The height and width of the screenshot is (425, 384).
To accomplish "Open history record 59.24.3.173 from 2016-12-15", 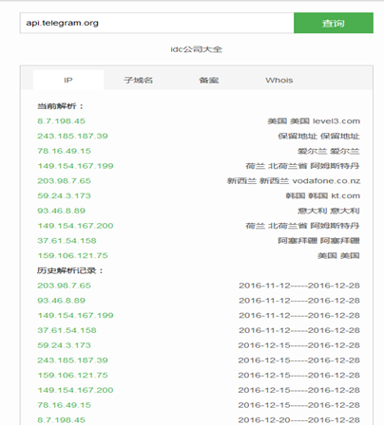I will (65, 345).
